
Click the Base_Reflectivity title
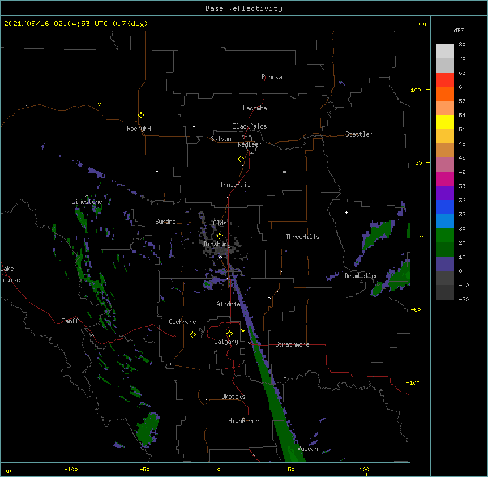coord(244,8)
